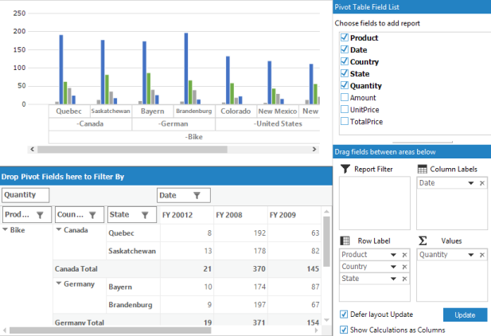This screenshot has height=336, width=491.
Task: Click the Saskatchewan row label cell
Action: click(133, 251)
